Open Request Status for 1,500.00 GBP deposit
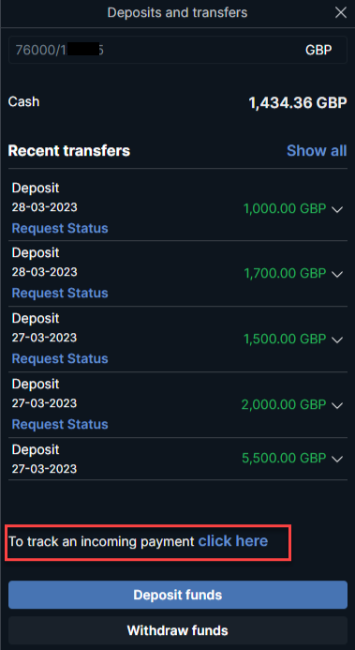The image size is (355, 650). tap(60, 358)
